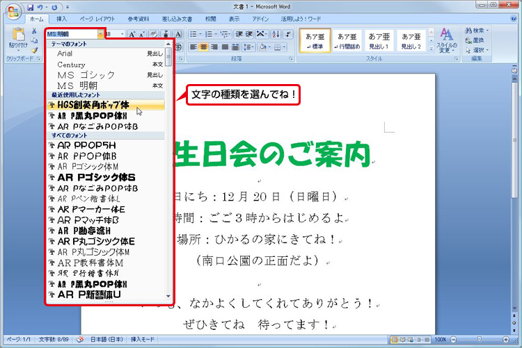Click the zoom out minus button
522x348 pixels.
coord(453,340)
